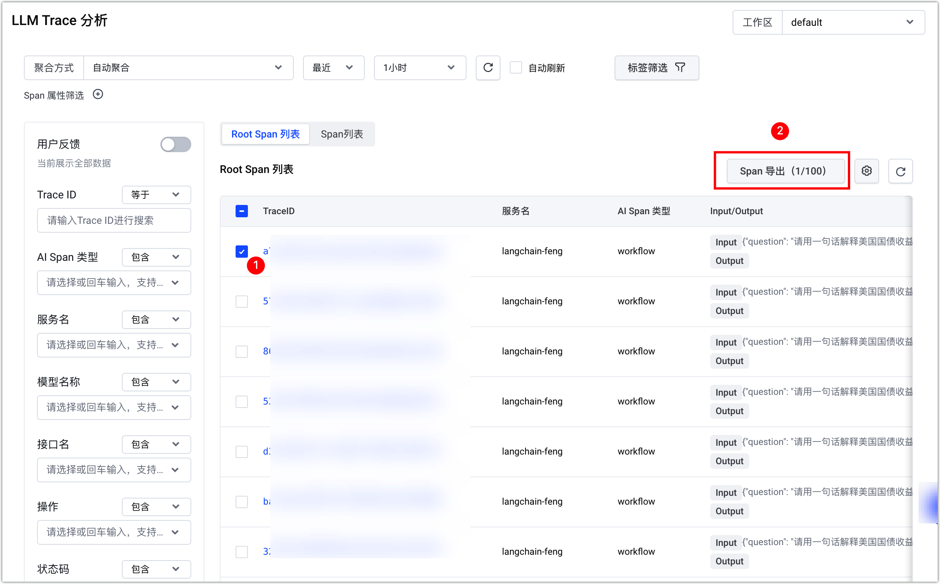This screenshot has width=940, height=584.
Task: Add a Span attribute filter with the plus icon
Action: [98, 95]
